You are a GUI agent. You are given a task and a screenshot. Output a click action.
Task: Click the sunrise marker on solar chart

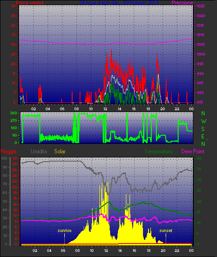pos(64,231)
